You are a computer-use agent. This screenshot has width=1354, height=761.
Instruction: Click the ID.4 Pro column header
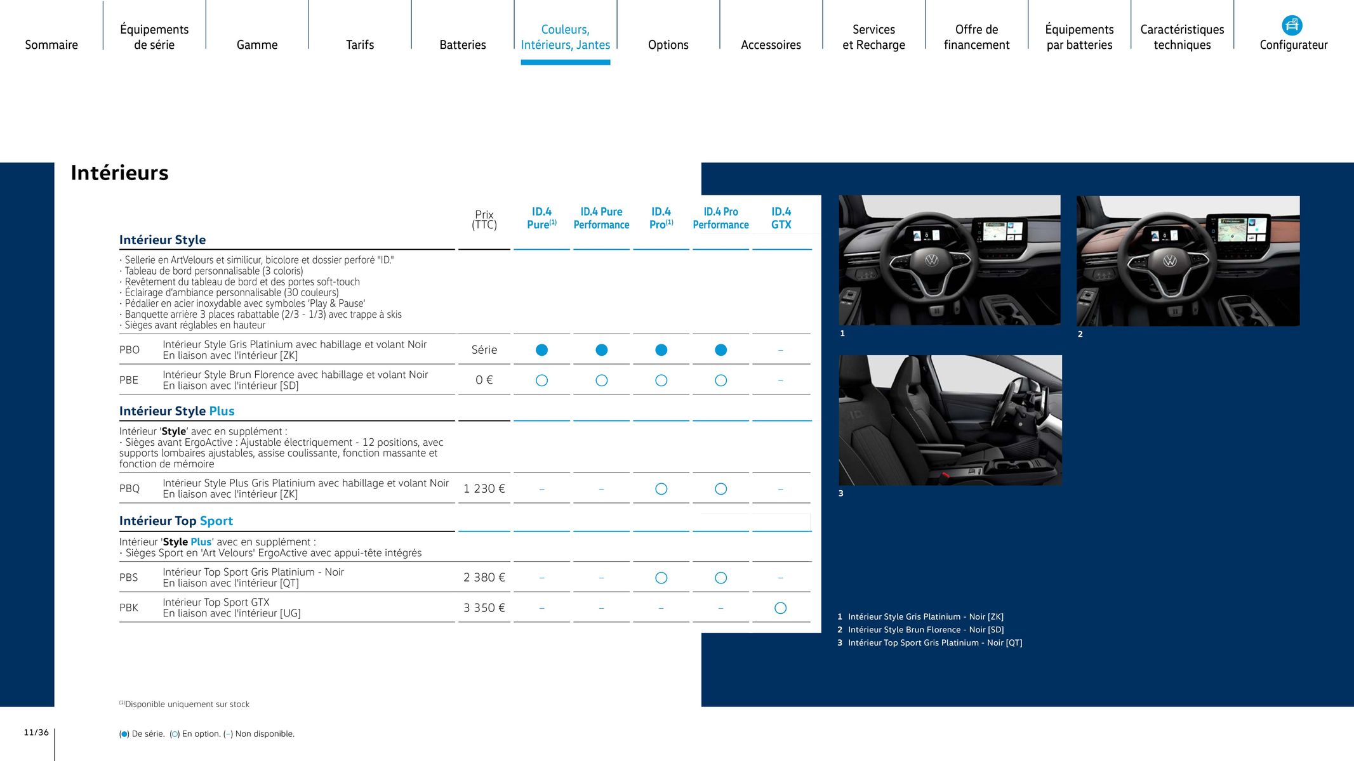[x=661, y=218]
